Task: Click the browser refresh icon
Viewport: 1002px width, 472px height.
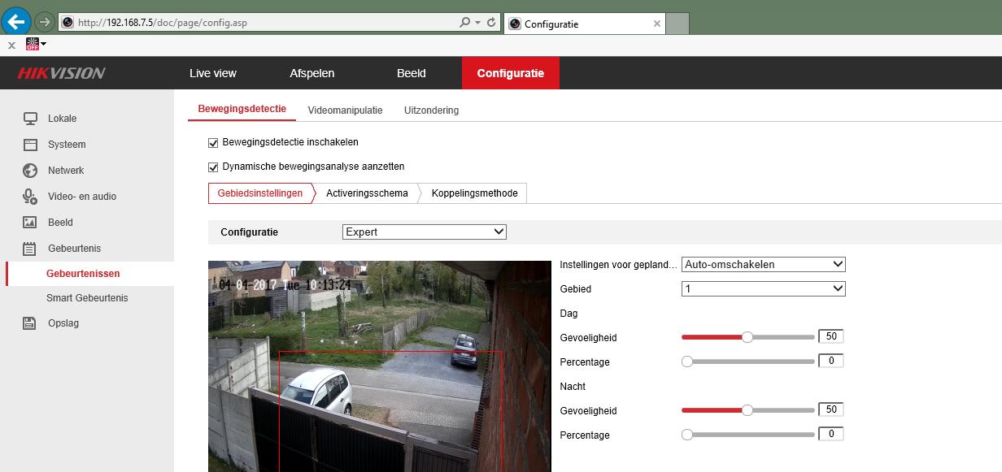Action: coord(491,23)
